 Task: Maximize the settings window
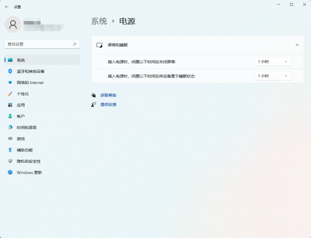[x=292, y=5]
